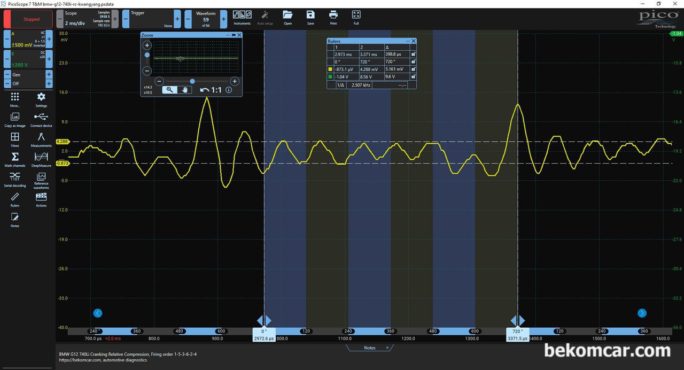
Task: Open the Views layout tool
Action: click(x=15, y=139)
